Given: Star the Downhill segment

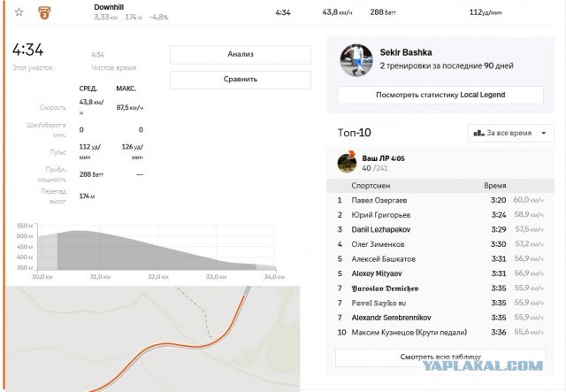Looking at the screenshot, I should pos(19,12).
